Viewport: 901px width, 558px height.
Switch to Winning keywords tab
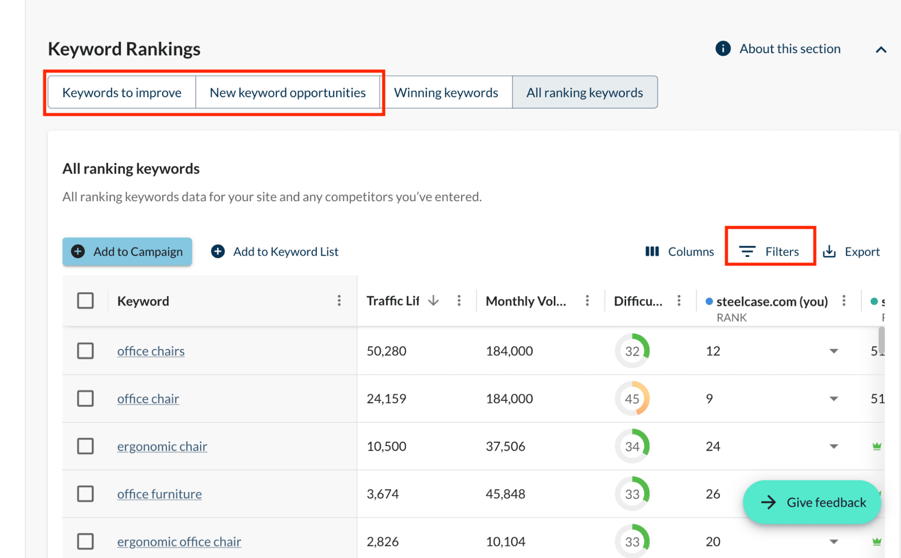(x=446, y=92)
